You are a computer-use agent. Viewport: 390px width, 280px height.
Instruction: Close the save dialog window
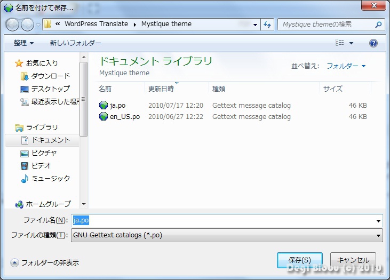[x=373, y=5]
